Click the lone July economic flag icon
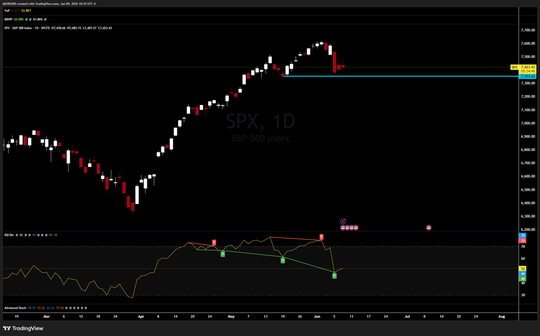This screenshot has width=540, height=336. [x=429, y=228]
